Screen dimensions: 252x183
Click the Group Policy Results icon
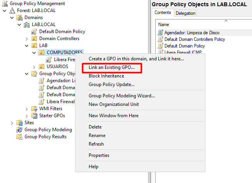pos(19,137)
